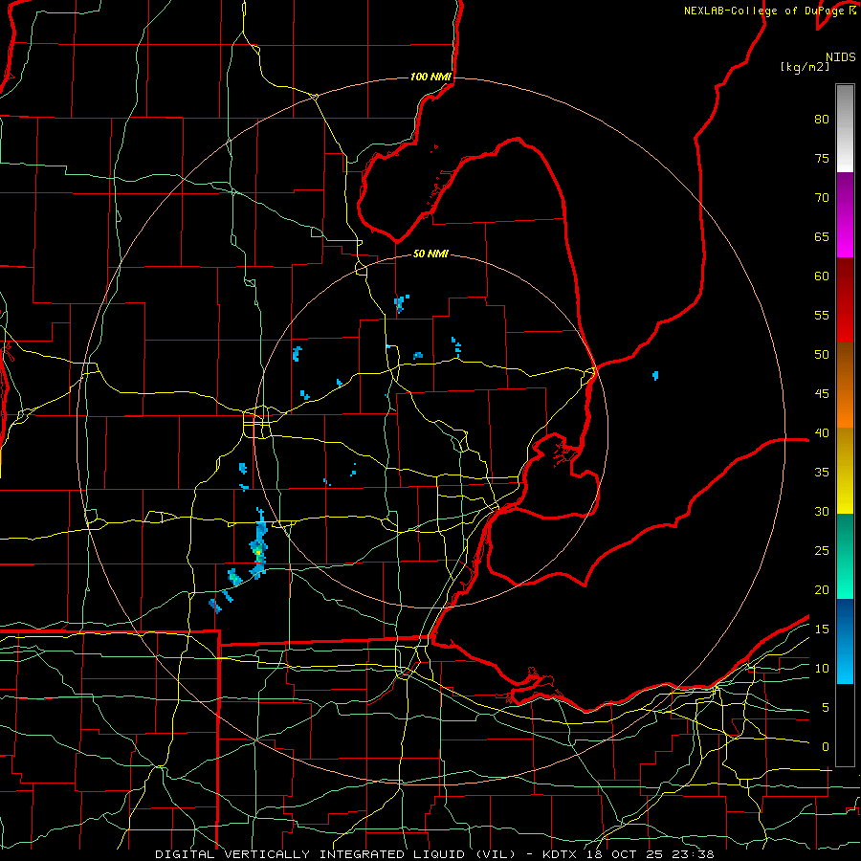Click the 18 OCT 25 date text
The image size is (861, 861).
point(625,854)
